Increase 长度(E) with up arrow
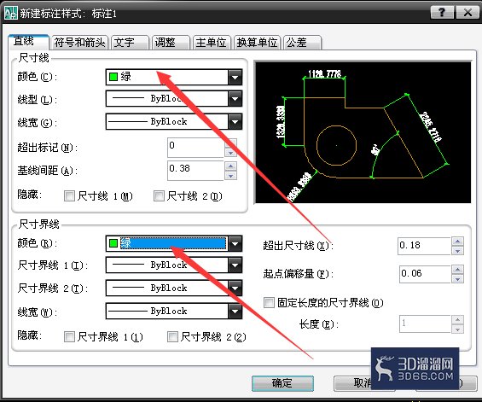This screenshot has width=482, height=402. tap(458, 319)
